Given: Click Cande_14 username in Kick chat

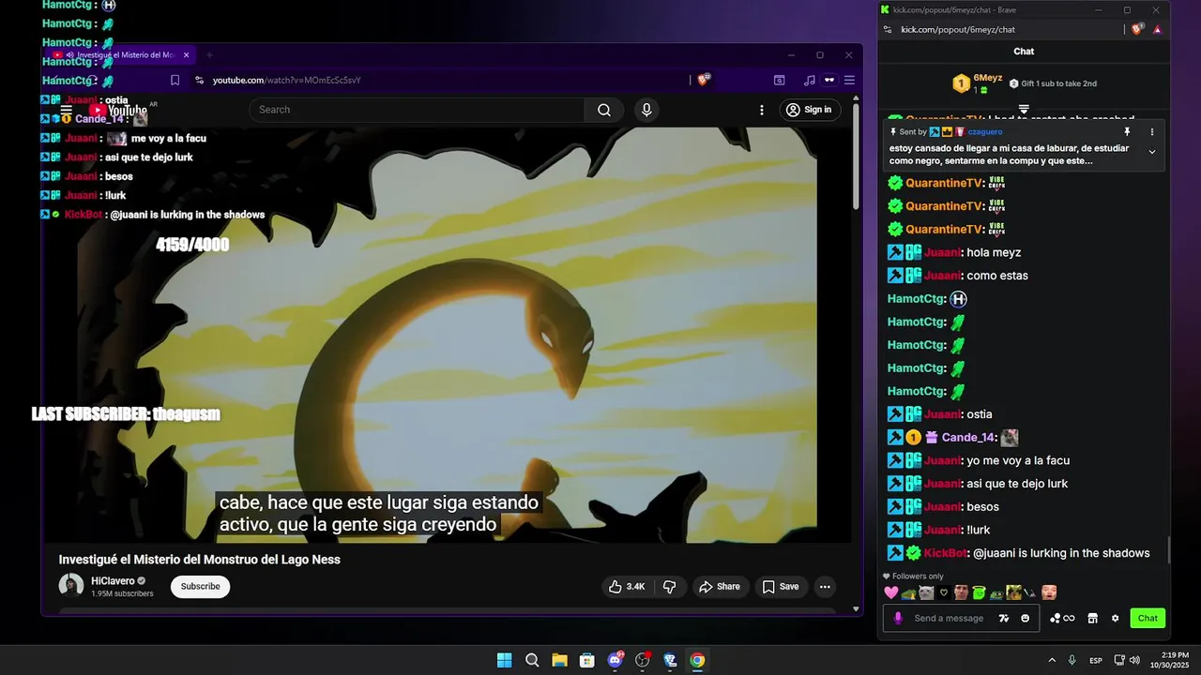Looking at the screenshot, I should (x=968, y=438).
